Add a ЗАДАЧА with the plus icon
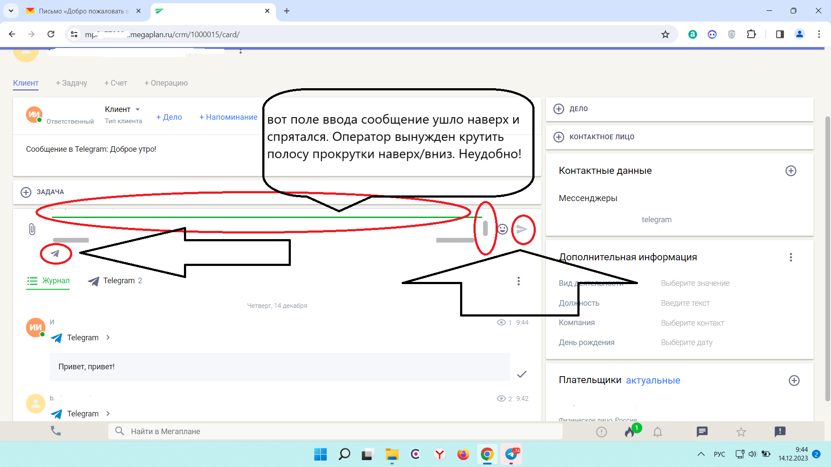Viewport: 831px width, 467px height. pyautogui.click(x=26, y=192)
